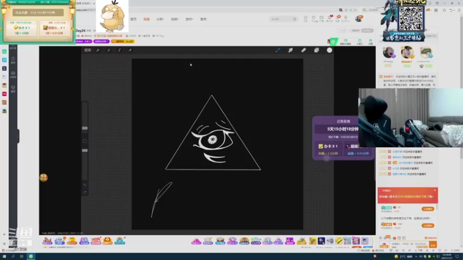Open the taskbar search icon
Image resolution: width=463 pixels, height=260 pixels.
point(13,257)
